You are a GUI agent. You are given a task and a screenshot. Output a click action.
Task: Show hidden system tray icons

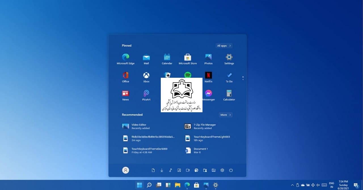pyautogui.click(x=292, y=185)
